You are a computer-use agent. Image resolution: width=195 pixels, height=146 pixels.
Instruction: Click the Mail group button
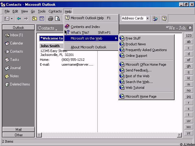[x=18, y=129]
